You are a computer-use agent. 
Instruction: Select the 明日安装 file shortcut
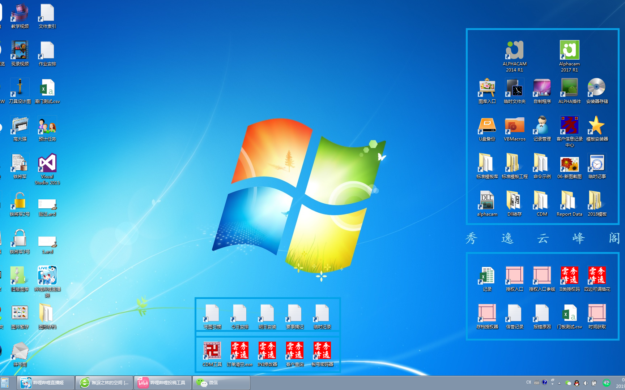pos(267,316)
